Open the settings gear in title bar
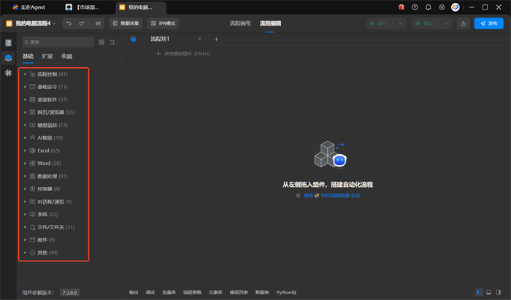The image size is (511, 300). (x=442, y=7)
